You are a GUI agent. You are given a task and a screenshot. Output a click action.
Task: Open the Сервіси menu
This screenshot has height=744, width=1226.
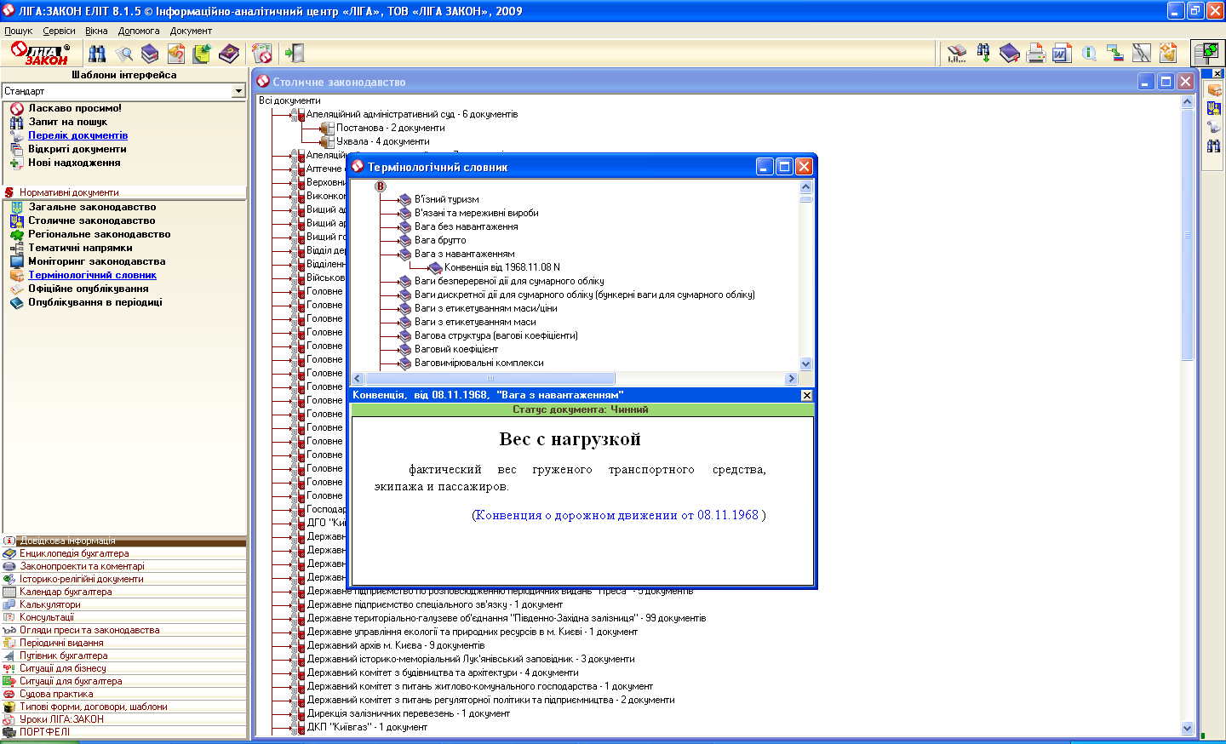(x=59, y=31)
